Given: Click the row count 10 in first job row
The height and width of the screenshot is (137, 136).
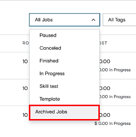Looking at the screenshot, I should tap(25, 61).
